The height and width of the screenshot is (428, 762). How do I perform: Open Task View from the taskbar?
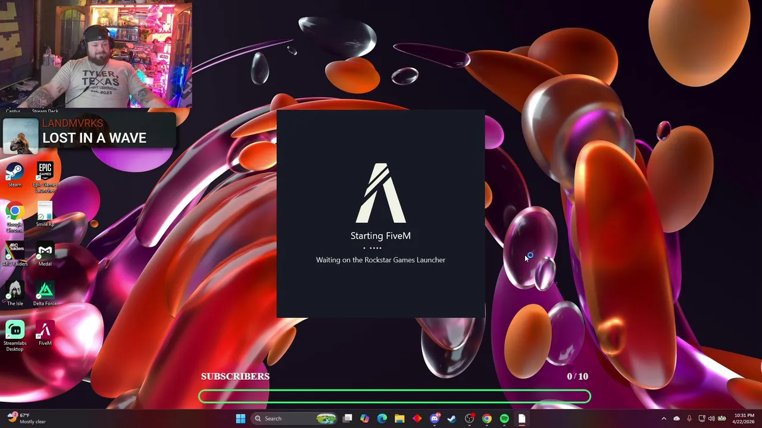tap(348, 418)
